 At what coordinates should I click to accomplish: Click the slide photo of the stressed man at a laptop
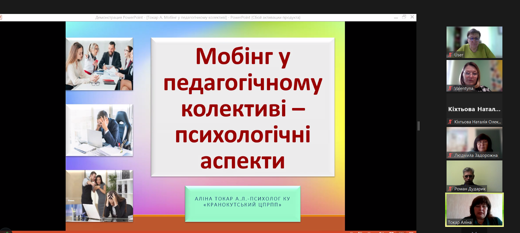(99, 130)
